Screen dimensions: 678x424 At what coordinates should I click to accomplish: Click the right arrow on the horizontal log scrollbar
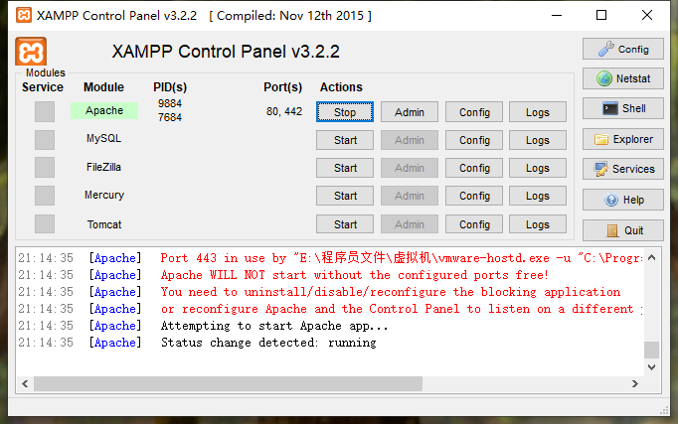point(634,383)
